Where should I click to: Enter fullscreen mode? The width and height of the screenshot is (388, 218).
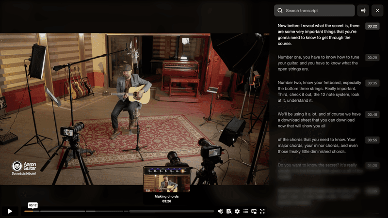click(x=262, y=211)
